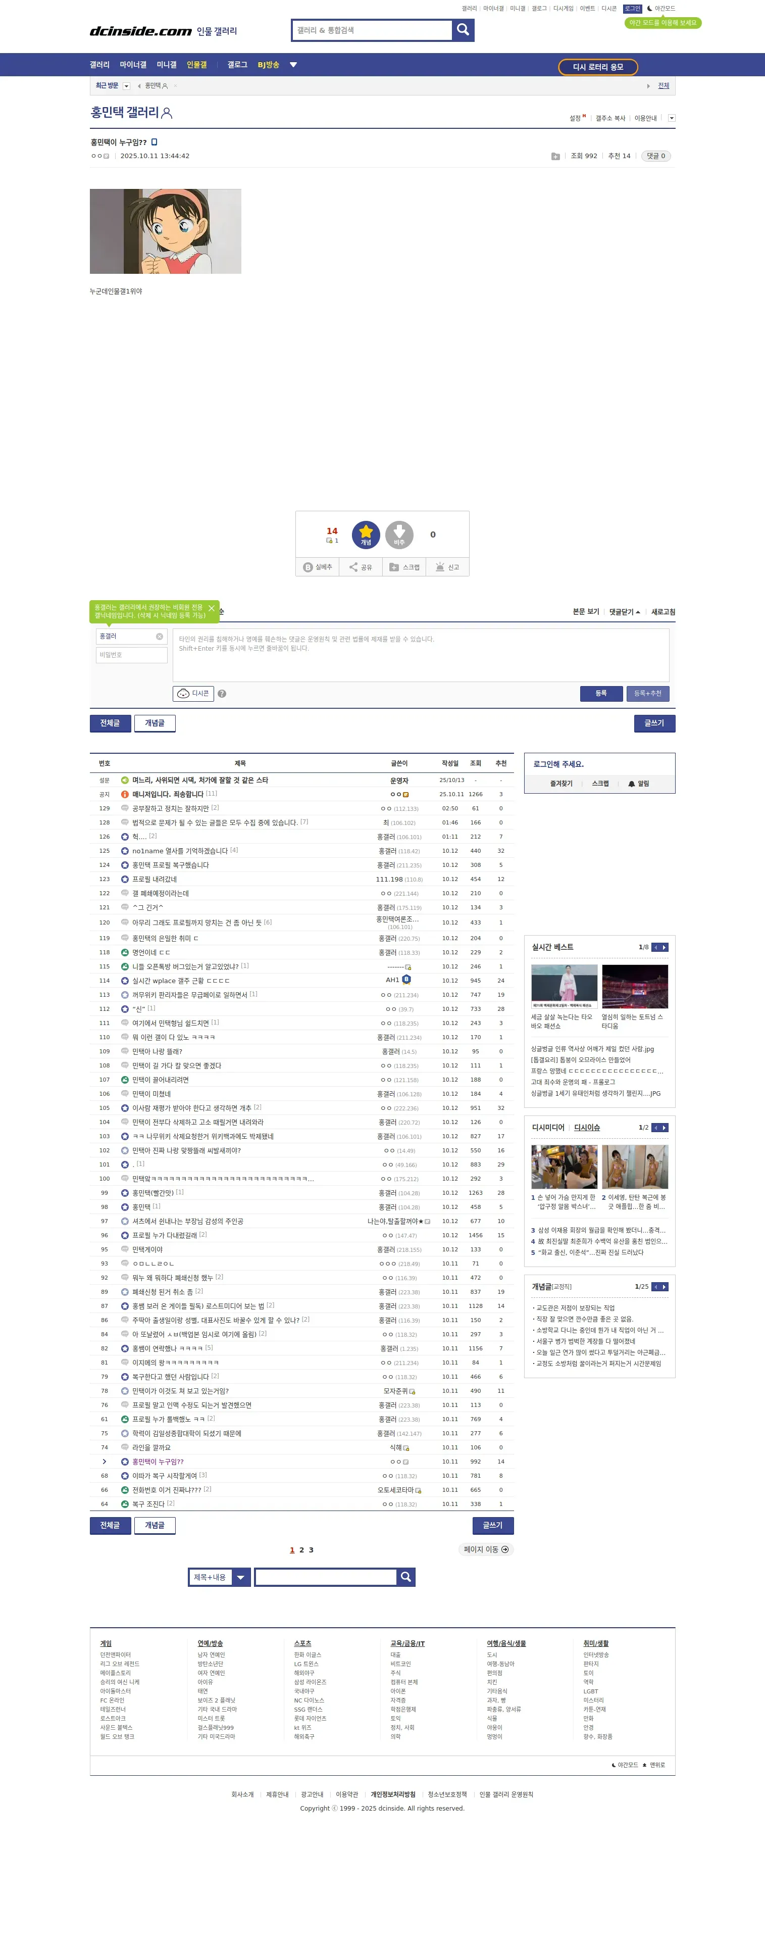
Task: Open the 디시콘 emoticon picker
Action: coord(193,694)
